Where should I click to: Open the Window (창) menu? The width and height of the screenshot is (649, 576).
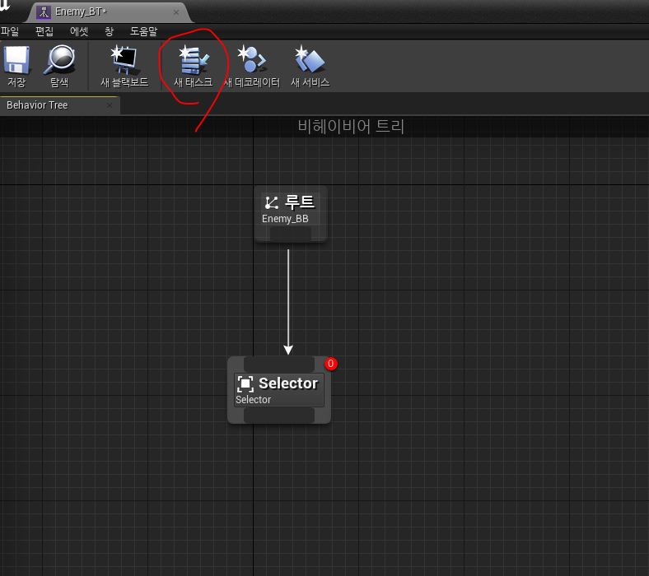point(109,31)
